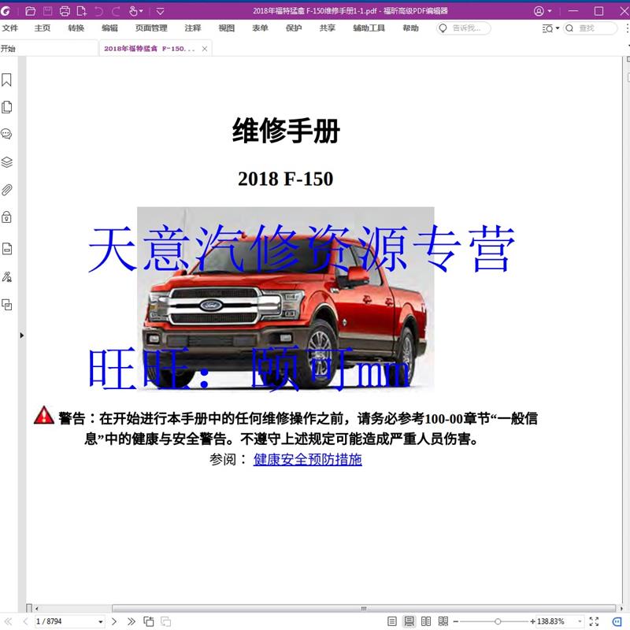630x630 pixels.
Task: Create a new PDF with the new-page icon
Action: [82, 11]
